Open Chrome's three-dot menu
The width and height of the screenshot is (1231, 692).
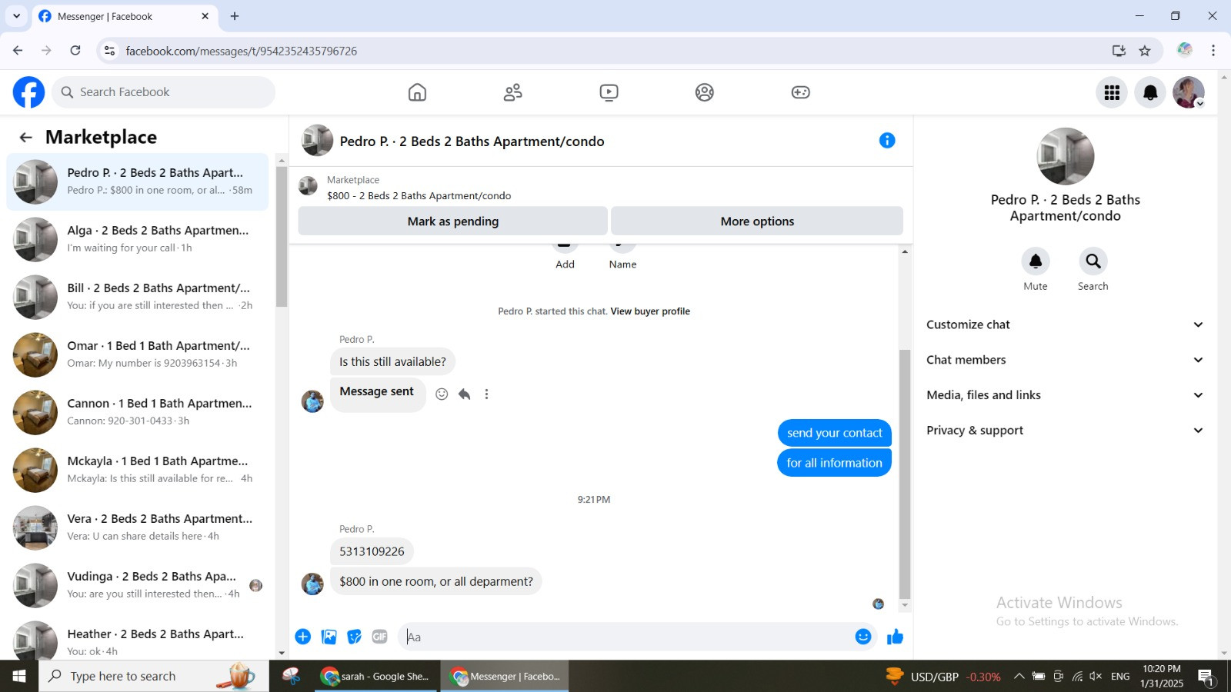1213,51
